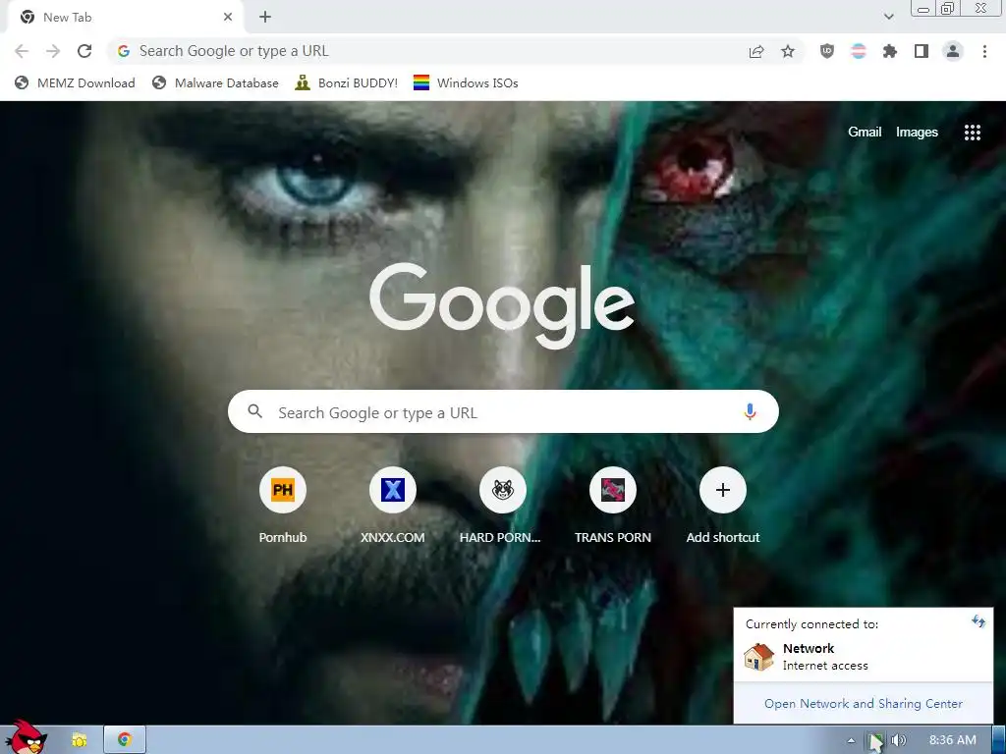The width and height of the screenshot is (1006, 754).
Task: Open the taskbar file explorer icon
Action: coord(79,740)
